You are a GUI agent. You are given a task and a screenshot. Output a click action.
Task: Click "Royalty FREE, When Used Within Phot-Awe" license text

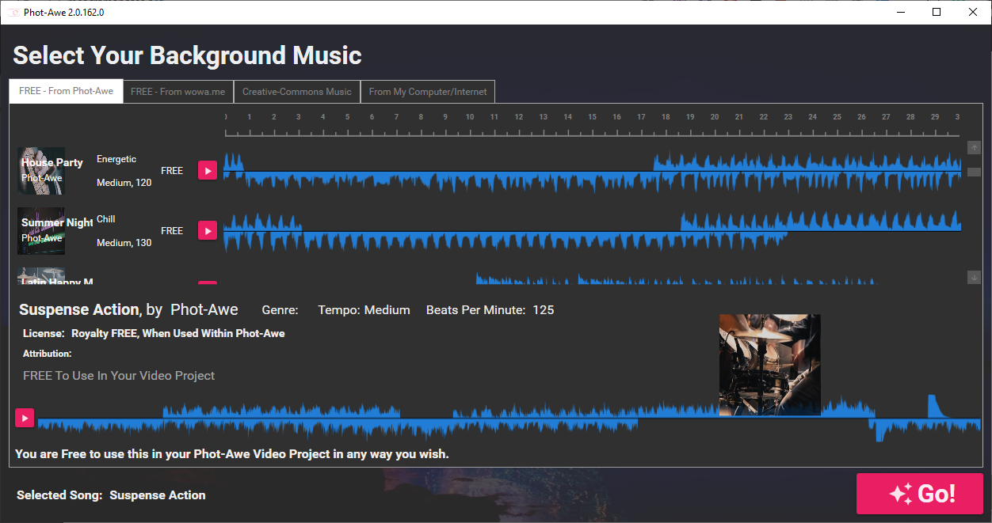(x=178, y=333)
